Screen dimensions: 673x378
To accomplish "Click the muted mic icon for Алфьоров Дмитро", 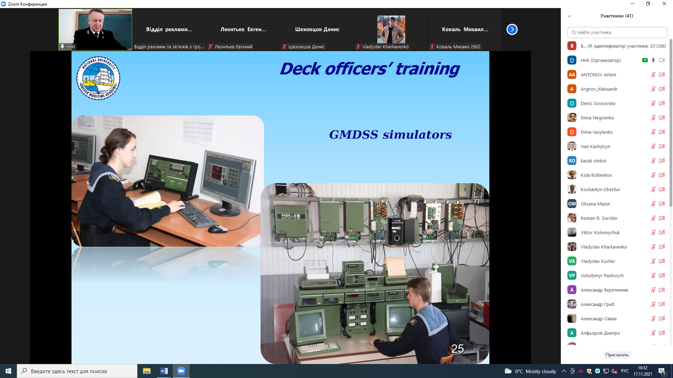I will click(x=653, y=333).
